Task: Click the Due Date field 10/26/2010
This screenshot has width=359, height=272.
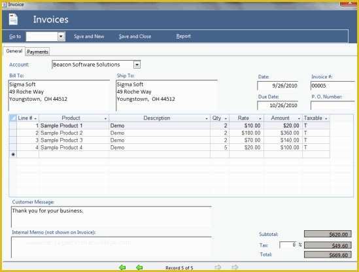Action: coord(278,105)
